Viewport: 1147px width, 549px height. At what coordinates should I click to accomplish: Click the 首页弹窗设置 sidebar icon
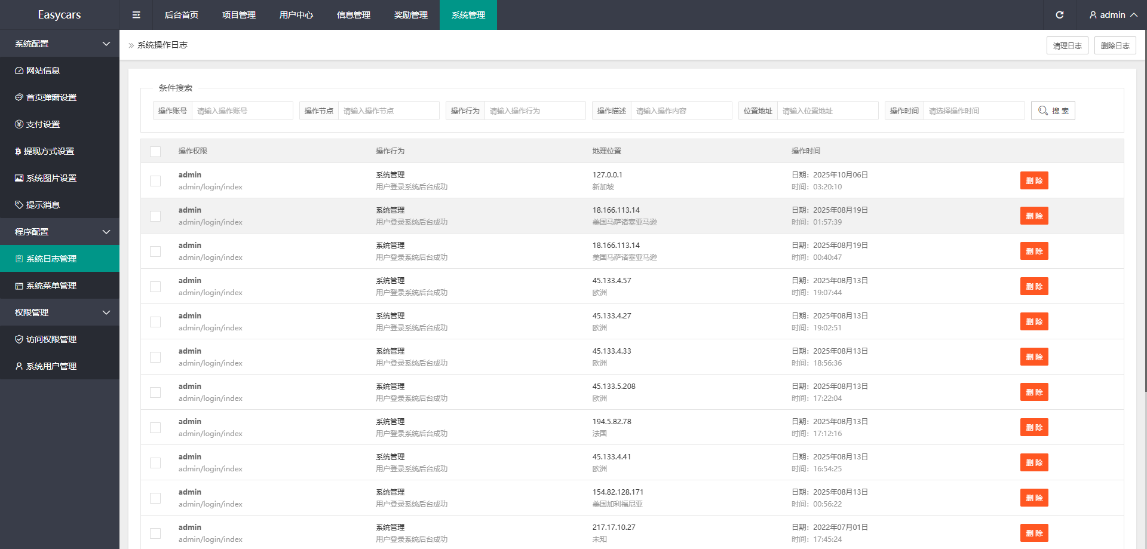click(x=19, y=97)
